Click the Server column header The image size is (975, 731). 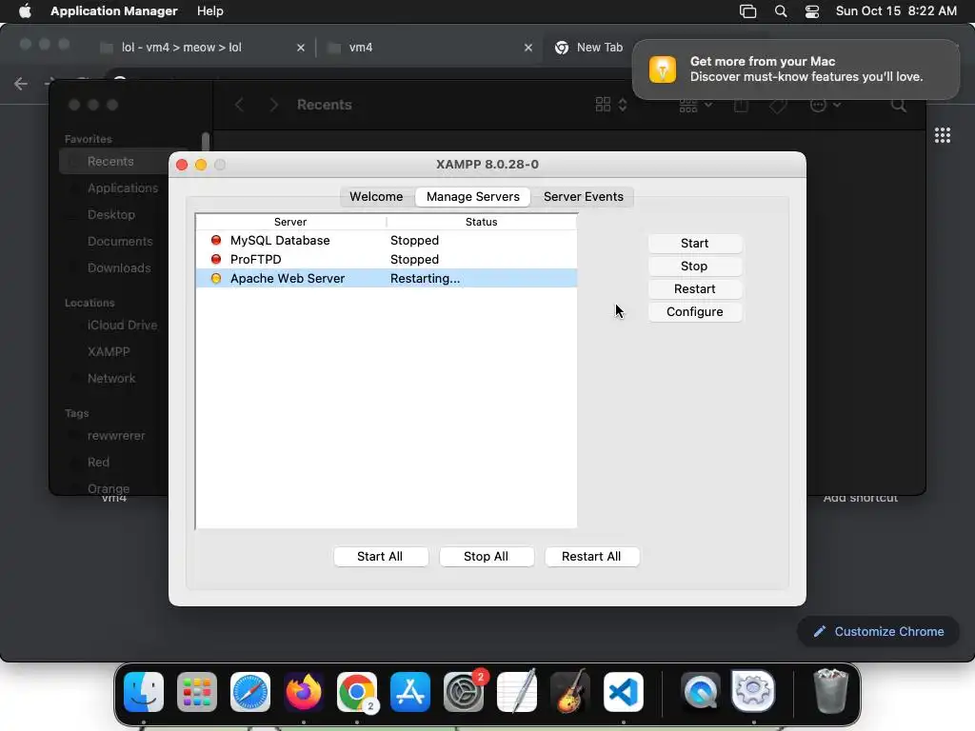click(x=290, y=222)
